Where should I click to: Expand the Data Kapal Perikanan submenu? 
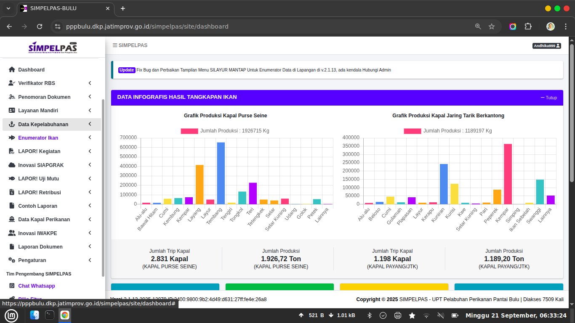click(90, 220)
